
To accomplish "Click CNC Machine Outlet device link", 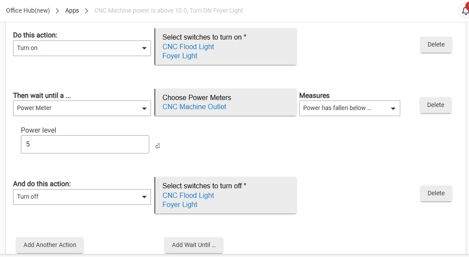I will [194, 107].
